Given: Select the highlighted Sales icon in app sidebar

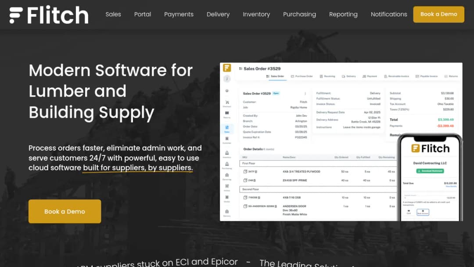Looking at the screenshot, I should (x=227, y=129).
